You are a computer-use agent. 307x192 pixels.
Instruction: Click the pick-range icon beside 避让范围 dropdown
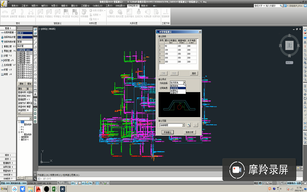point(189,125)
